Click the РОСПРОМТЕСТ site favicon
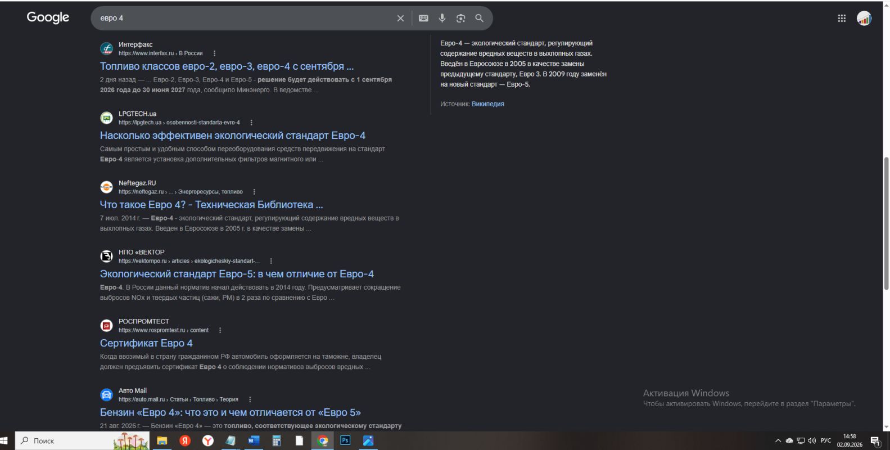This screenshot has height=450, width=890. point(106,325)
